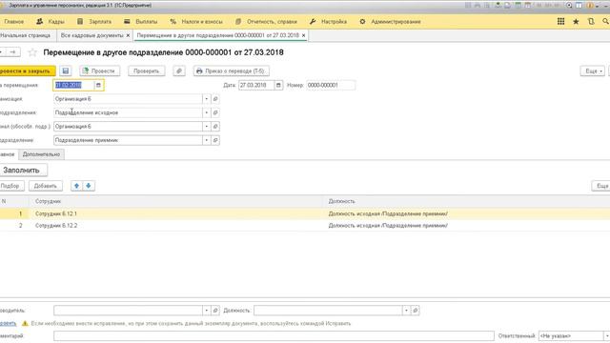Screen dimensions: 610x343
Task: Expand the Ответственный dropdown arrow
Action: click(x=606, y=336)
